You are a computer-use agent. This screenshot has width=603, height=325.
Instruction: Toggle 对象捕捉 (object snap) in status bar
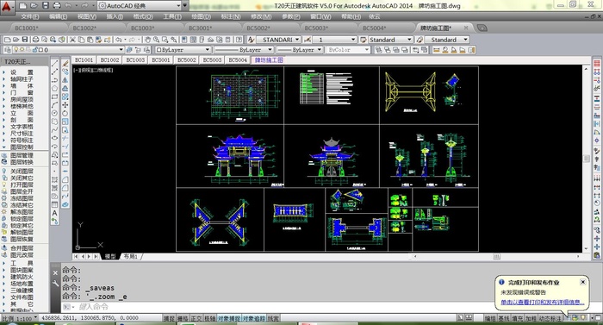pos(228,318)
